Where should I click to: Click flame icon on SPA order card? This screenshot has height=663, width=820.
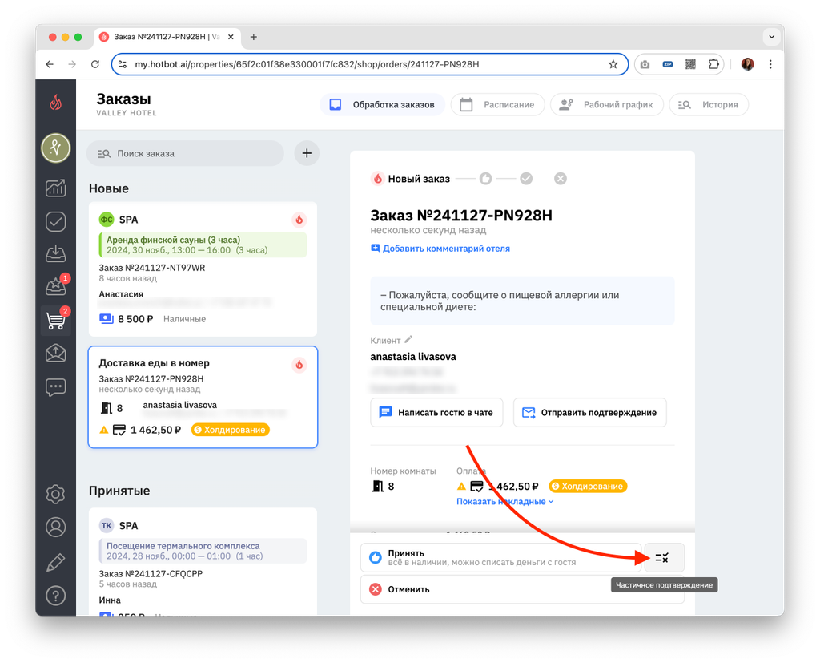(x=299, y=220)
